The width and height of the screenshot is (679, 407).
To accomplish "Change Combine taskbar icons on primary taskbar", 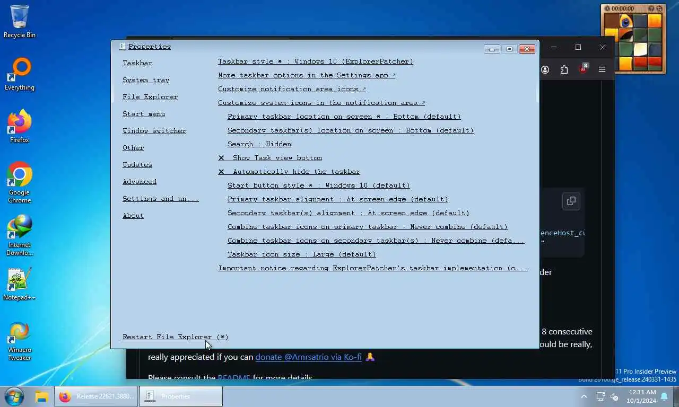I will [368, 227].
